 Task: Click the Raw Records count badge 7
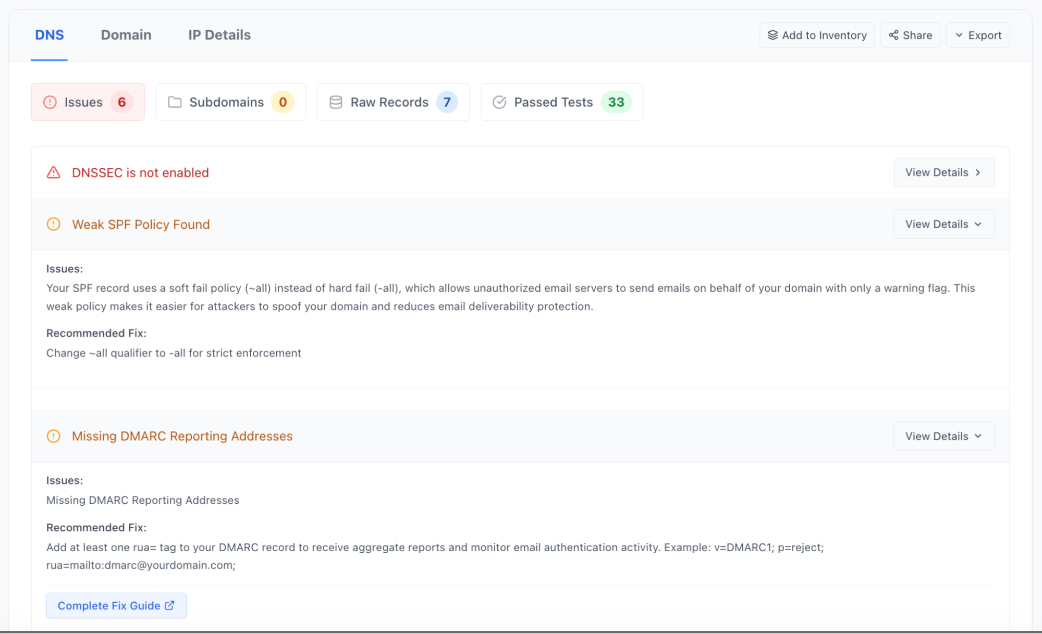pos(447,102)
